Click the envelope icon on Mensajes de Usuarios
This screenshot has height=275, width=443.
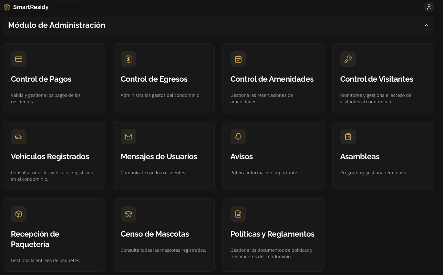point(129,137)
